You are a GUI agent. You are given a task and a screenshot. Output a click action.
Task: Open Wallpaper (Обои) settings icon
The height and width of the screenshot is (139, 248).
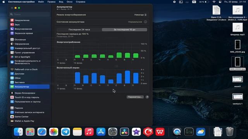pyautogui.click(x=12, y=78)
